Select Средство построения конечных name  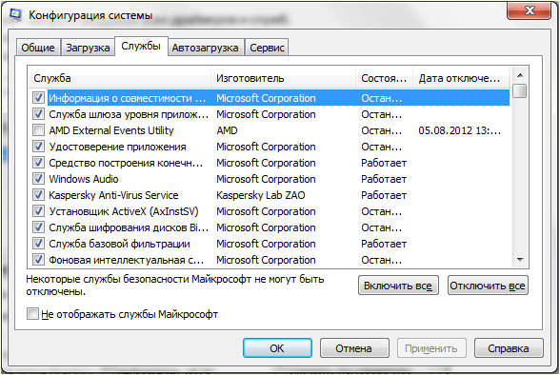(126, 163)
